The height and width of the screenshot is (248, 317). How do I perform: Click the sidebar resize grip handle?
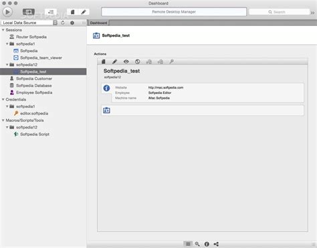84,23
